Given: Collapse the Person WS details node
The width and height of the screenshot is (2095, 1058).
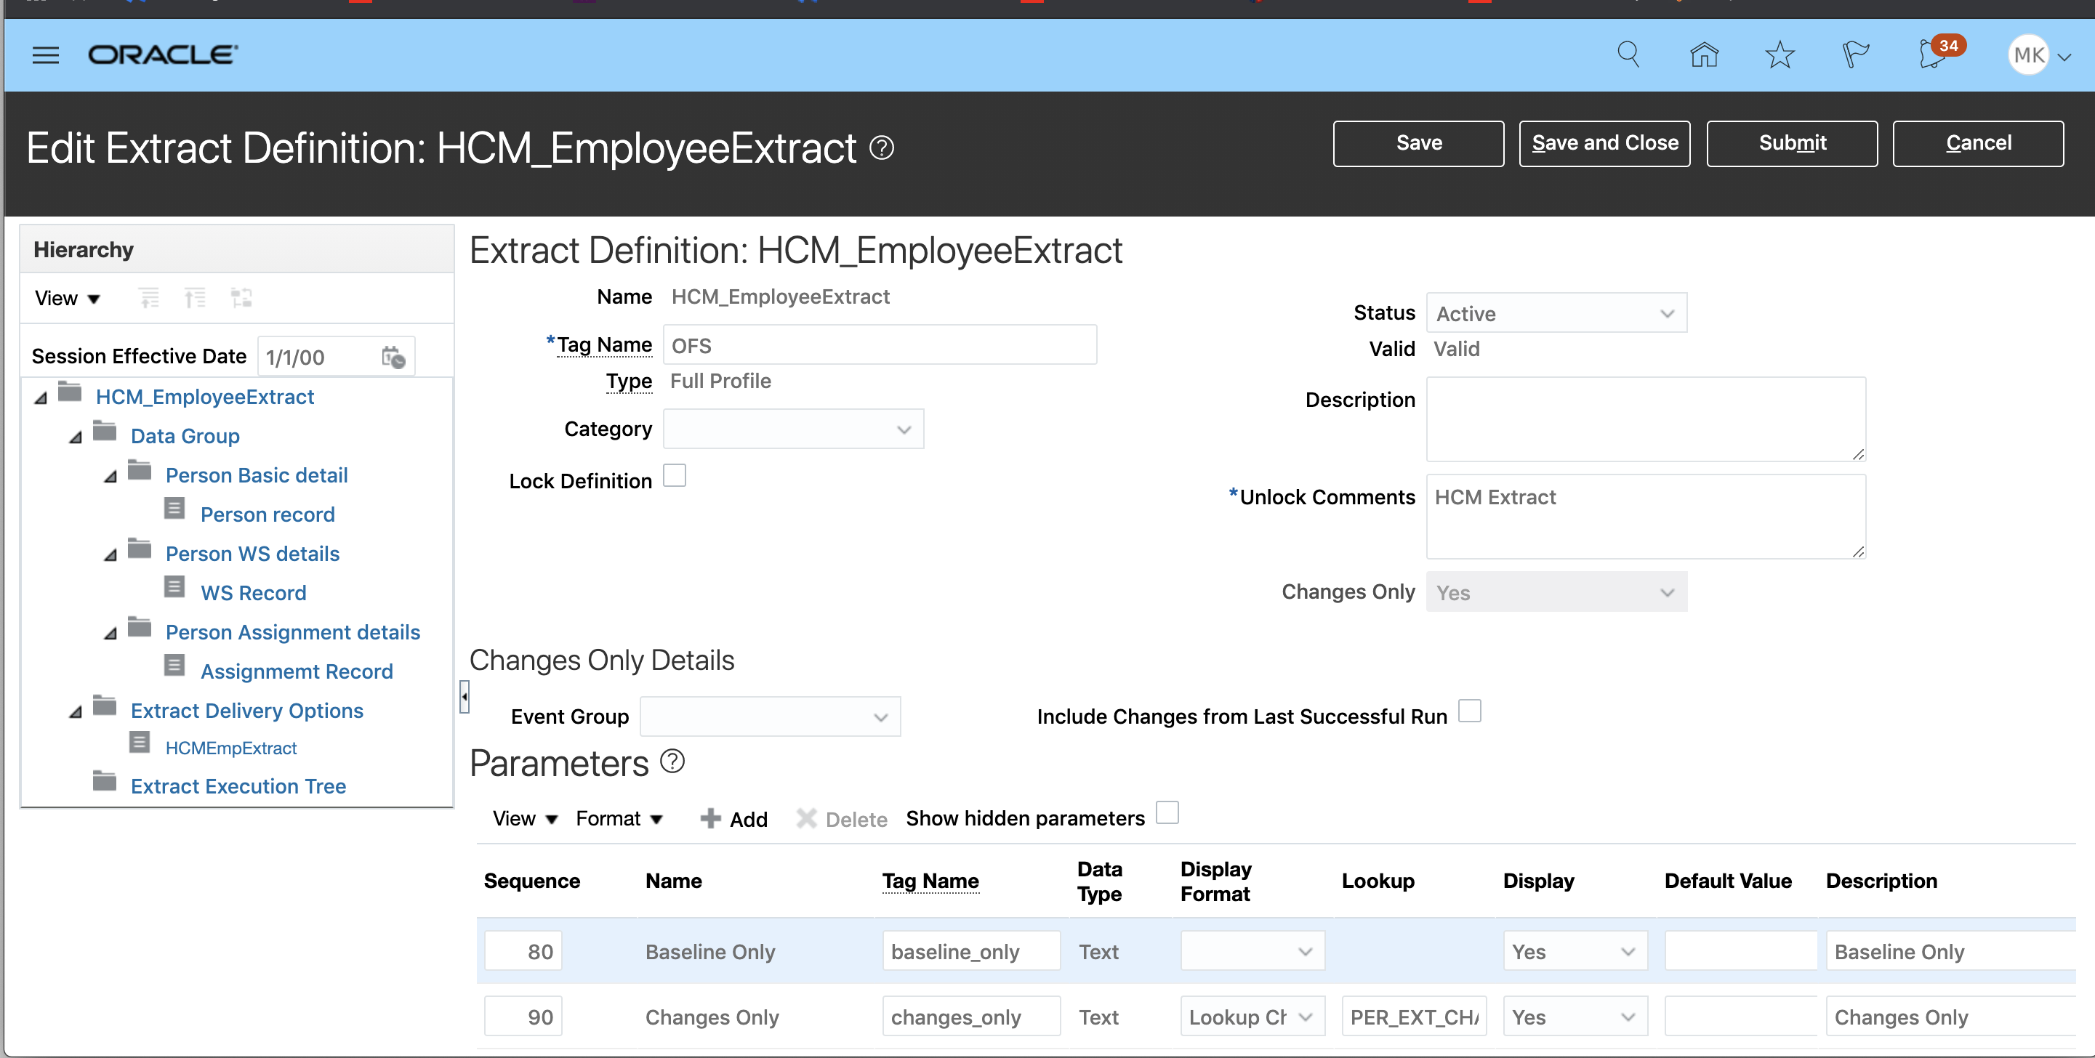Looking at the screenshot, I should tap(110, 555).
